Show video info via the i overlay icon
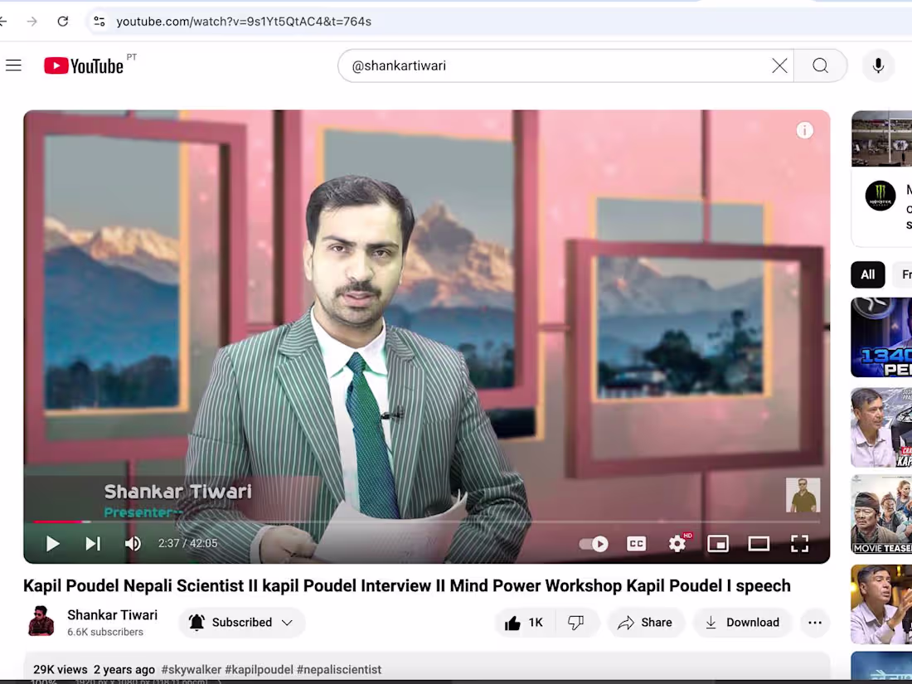The width and height of the screenshot is (912, 684). 804,130
